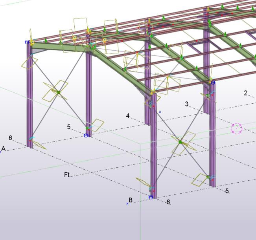Select the rear column on grid line 4
The width and height of the screenshot is (256, 240).
[147, 82]
